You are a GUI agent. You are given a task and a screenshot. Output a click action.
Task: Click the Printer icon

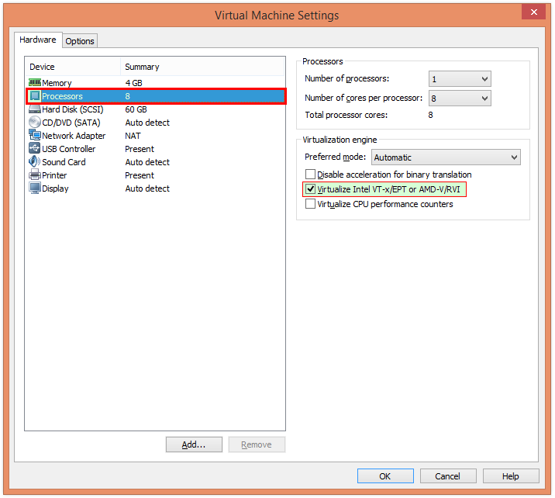pyautogui.click(x=35, y=175)
